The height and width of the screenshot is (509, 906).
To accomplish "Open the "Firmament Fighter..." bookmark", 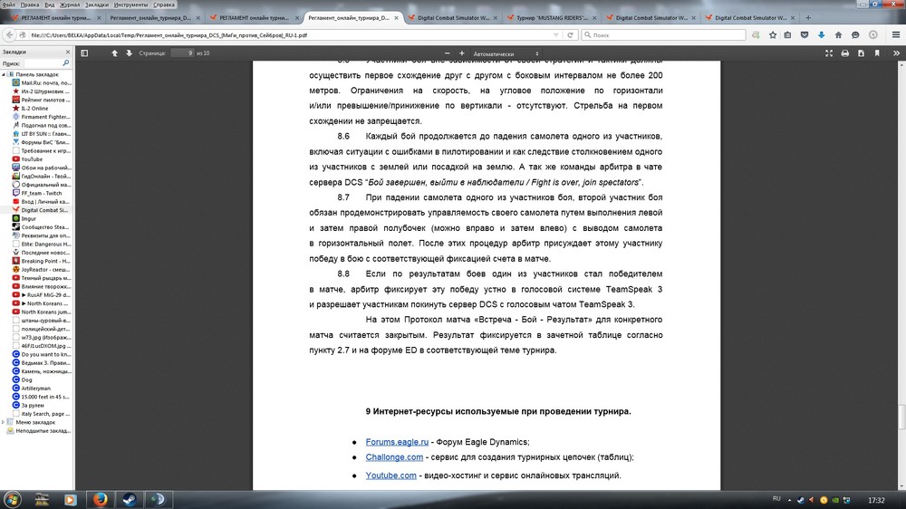I will point(42,117).
